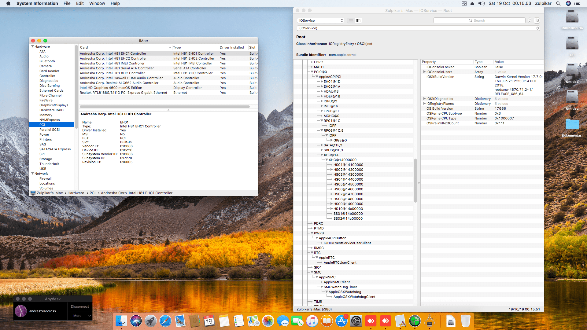
Task: Toggle column view in the IORegistryExplorer toolbar
Action: click(x=358, y=20)
